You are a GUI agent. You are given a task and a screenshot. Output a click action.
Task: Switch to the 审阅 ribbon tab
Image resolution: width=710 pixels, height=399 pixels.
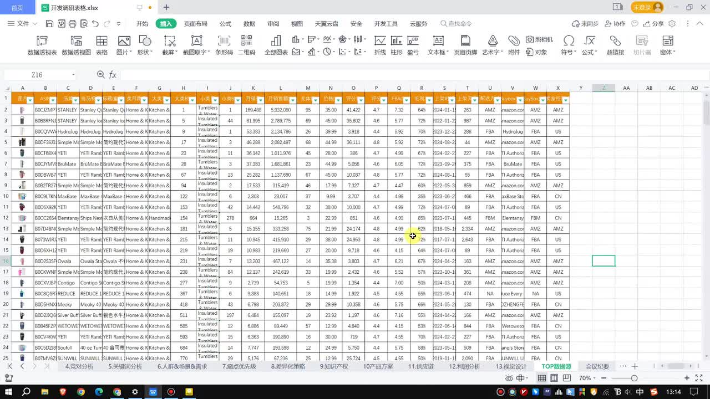tap(273, 24)
